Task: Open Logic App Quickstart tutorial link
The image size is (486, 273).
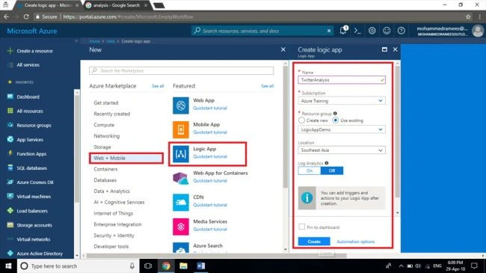Action: [x=210, y=156]
